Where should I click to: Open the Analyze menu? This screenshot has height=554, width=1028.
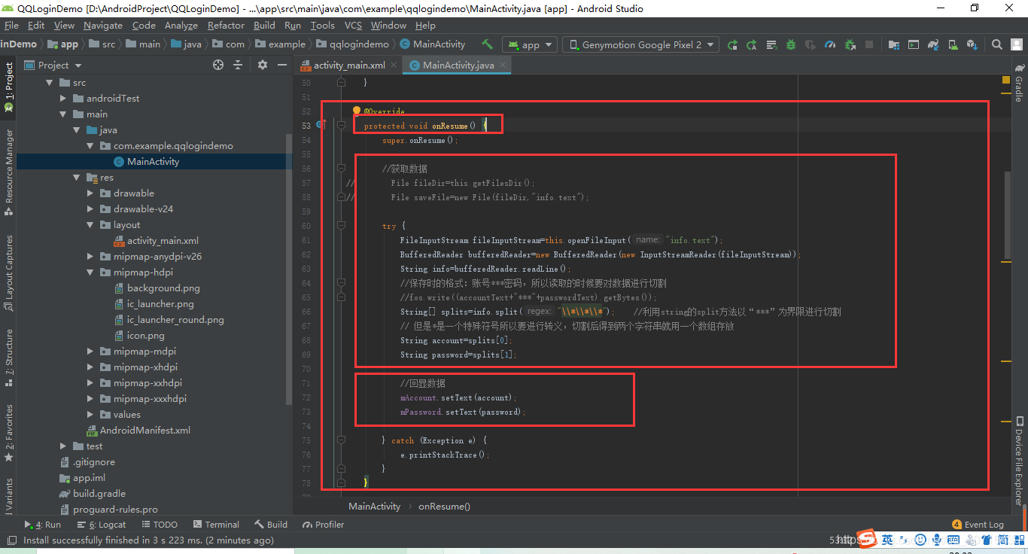pyautogui.click(x=181, y=25)
